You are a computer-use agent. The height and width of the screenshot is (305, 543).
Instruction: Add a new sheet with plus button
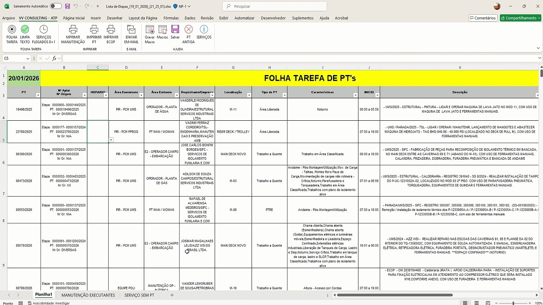tap(172, 295)
